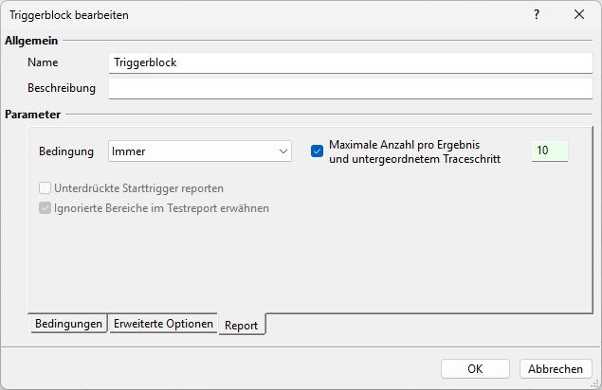Screen dimensions: 602x390
Task: Toggle Ignorierte Bereiche im Testreport erwähnen checkbox
Action: coord(45,208)
